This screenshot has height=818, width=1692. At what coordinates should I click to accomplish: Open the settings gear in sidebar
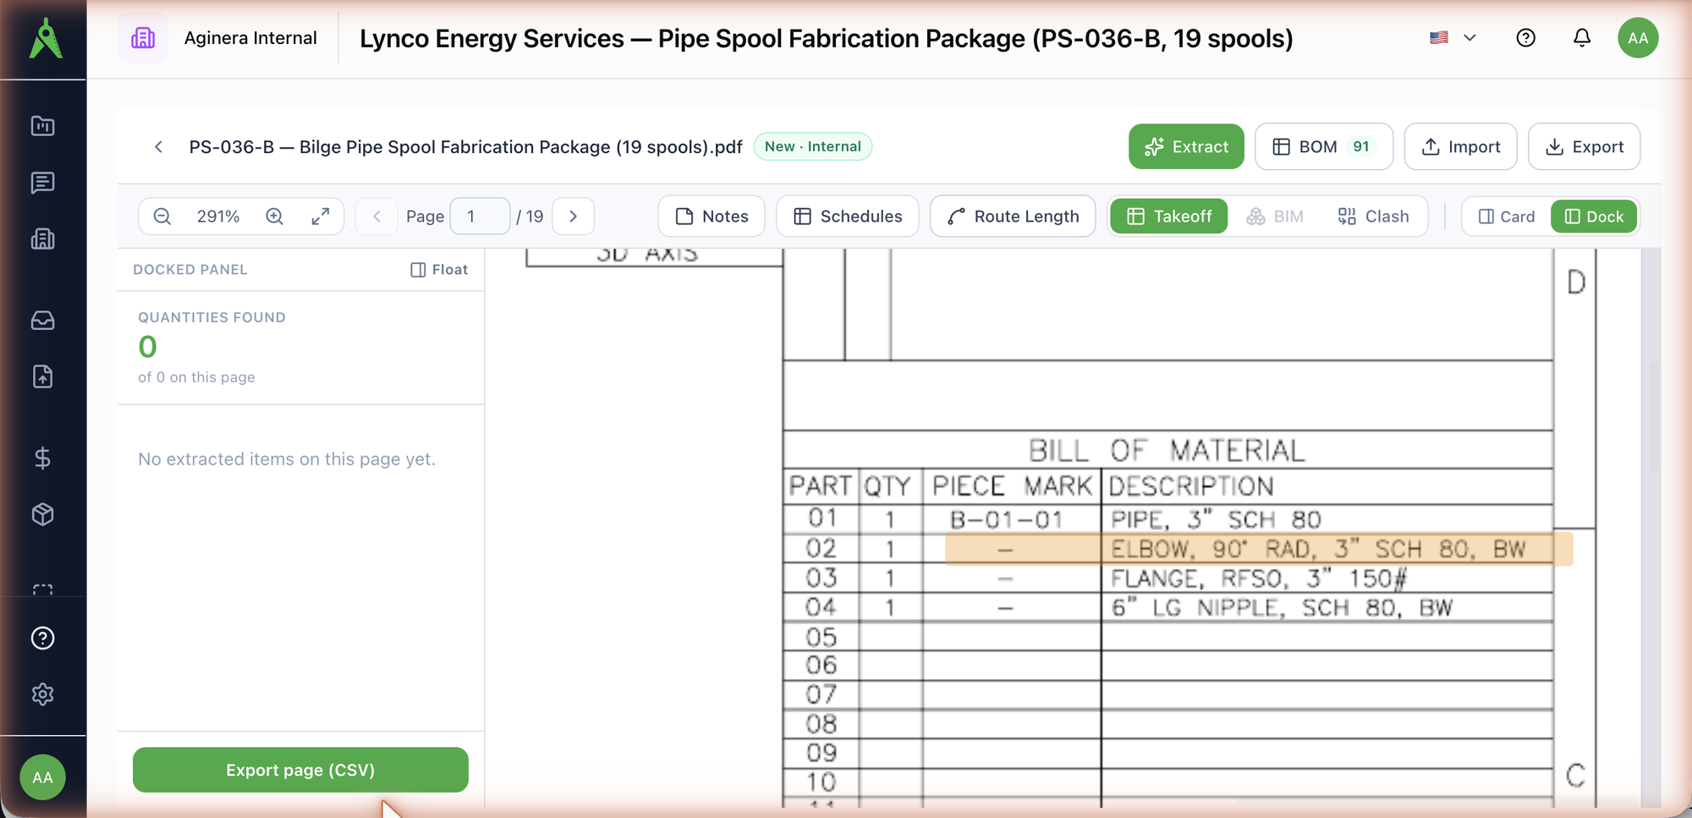(x=43, y=694)
